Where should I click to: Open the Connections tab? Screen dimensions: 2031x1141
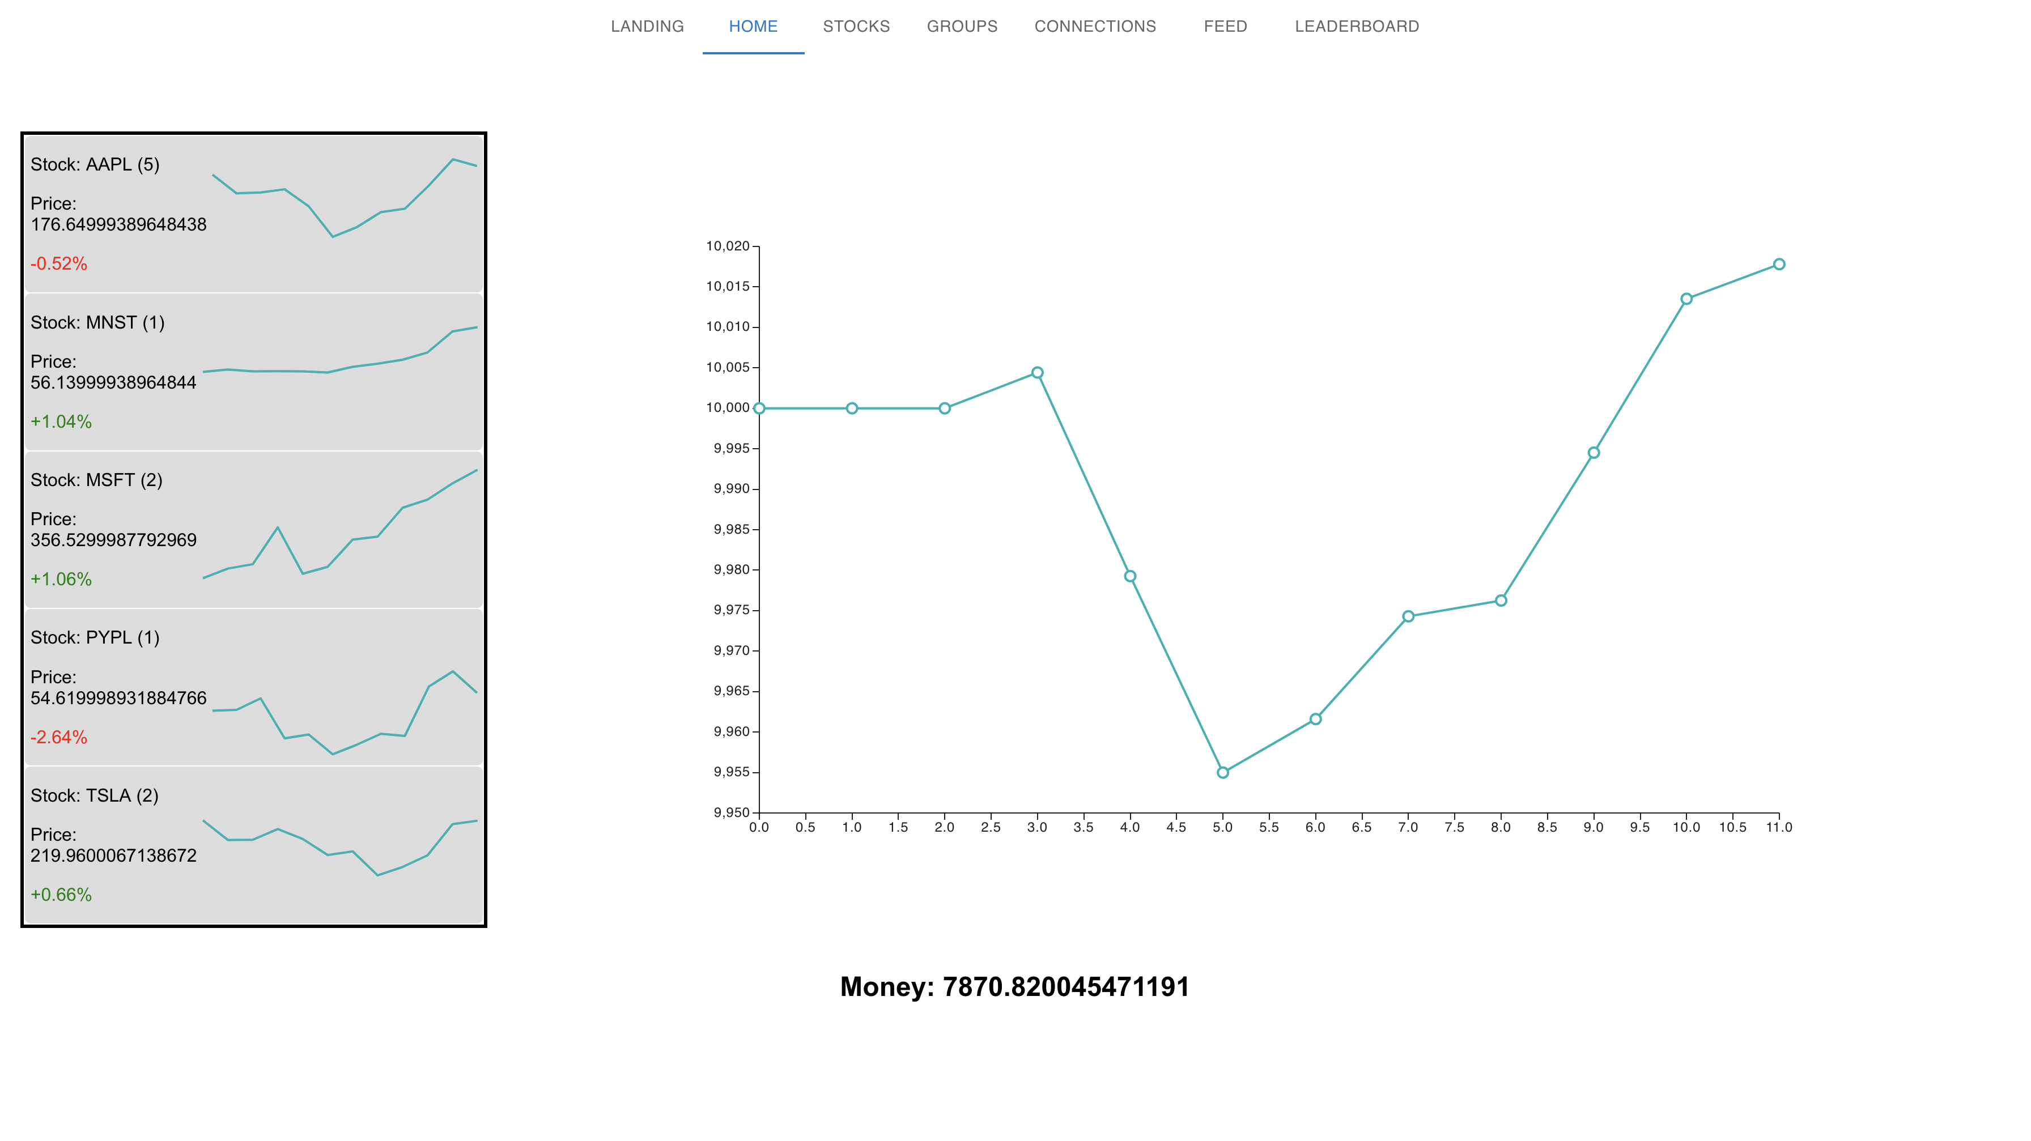[1094, 27]
